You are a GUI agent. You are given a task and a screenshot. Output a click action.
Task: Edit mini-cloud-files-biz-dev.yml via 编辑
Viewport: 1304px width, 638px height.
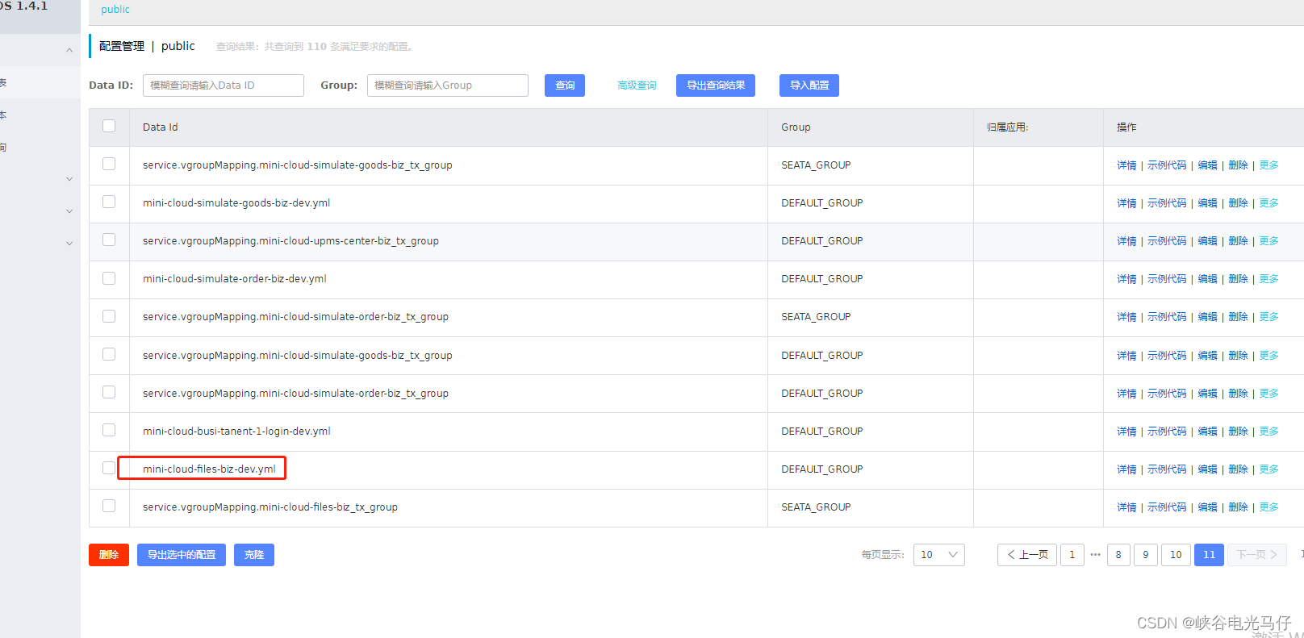1208,469
